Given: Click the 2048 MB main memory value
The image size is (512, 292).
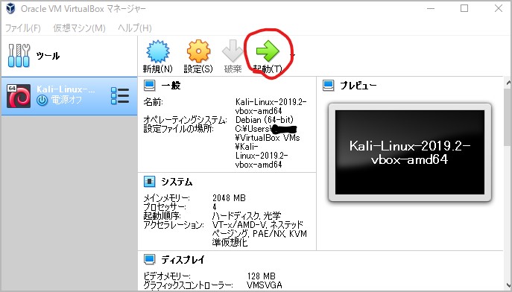Looking at the screenshot, I should click(229, 197).
